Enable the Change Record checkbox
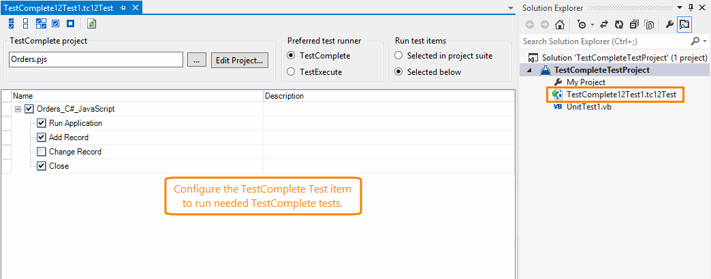 pyautogui.click(x=42, y=152)
